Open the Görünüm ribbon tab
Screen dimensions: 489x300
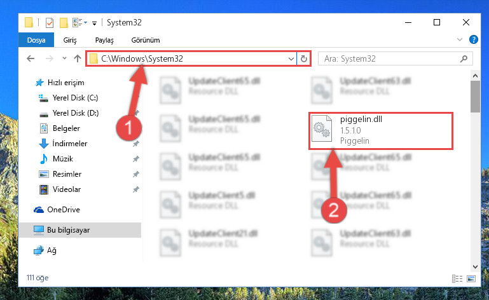point(146,40)
